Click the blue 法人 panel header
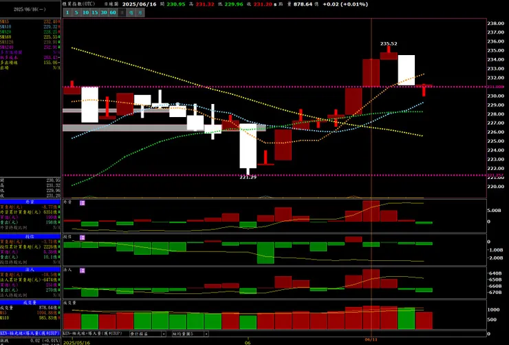Image resolution: width=509 pixels, height=345 pixels. [x=30, y=270]
